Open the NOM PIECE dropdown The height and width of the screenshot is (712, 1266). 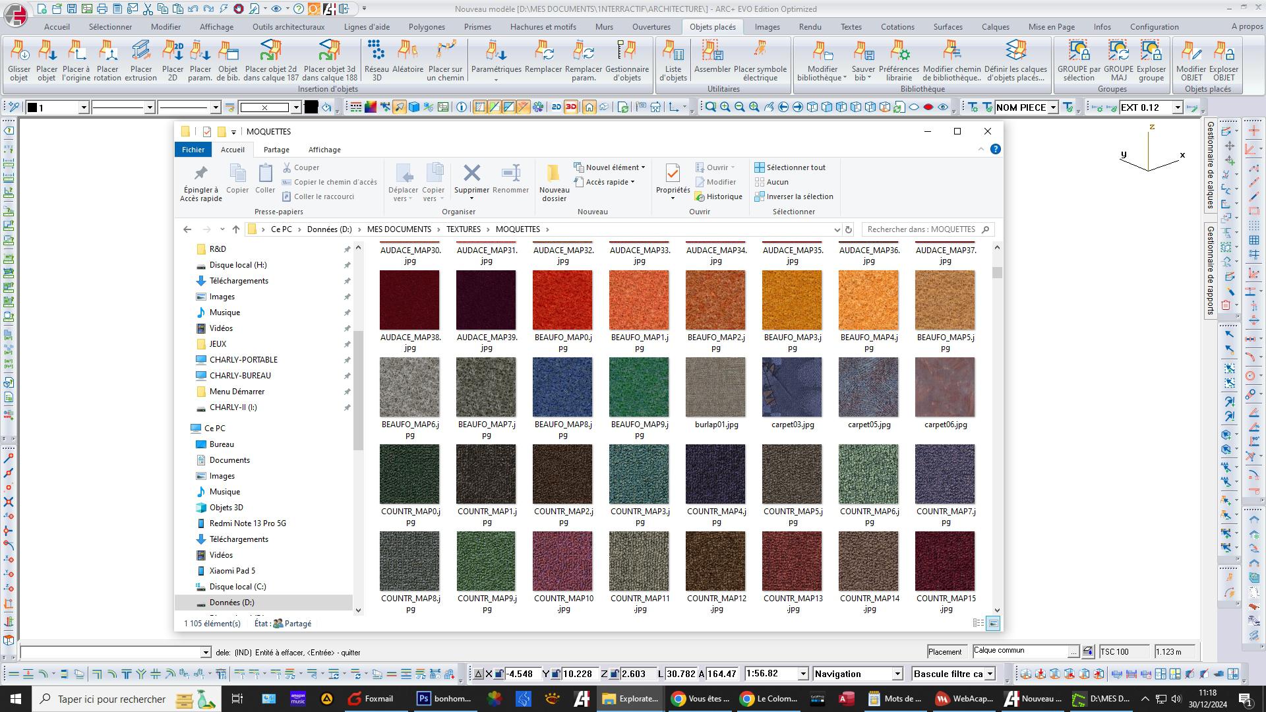pyautogui.click(x=1053, y=107)
